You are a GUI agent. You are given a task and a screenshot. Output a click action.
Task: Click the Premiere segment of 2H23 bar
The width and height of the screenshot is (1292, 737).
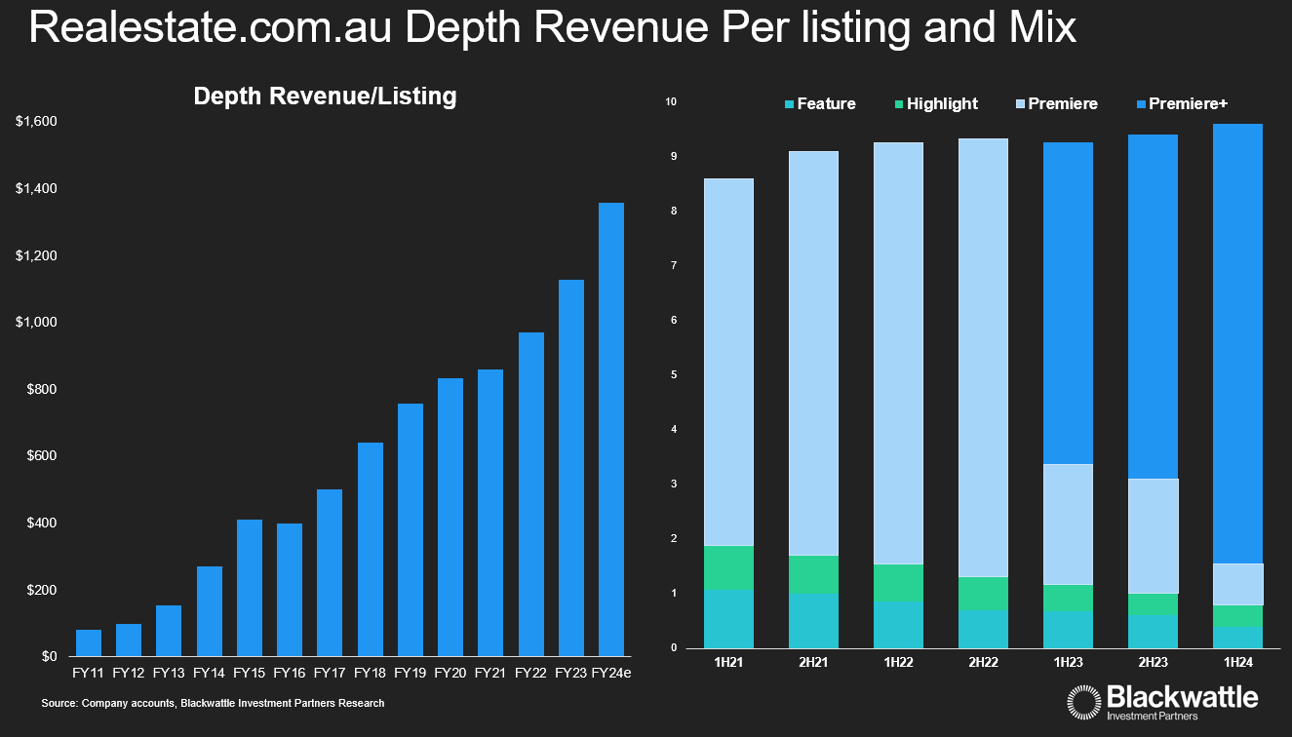tap(1153, 535)
